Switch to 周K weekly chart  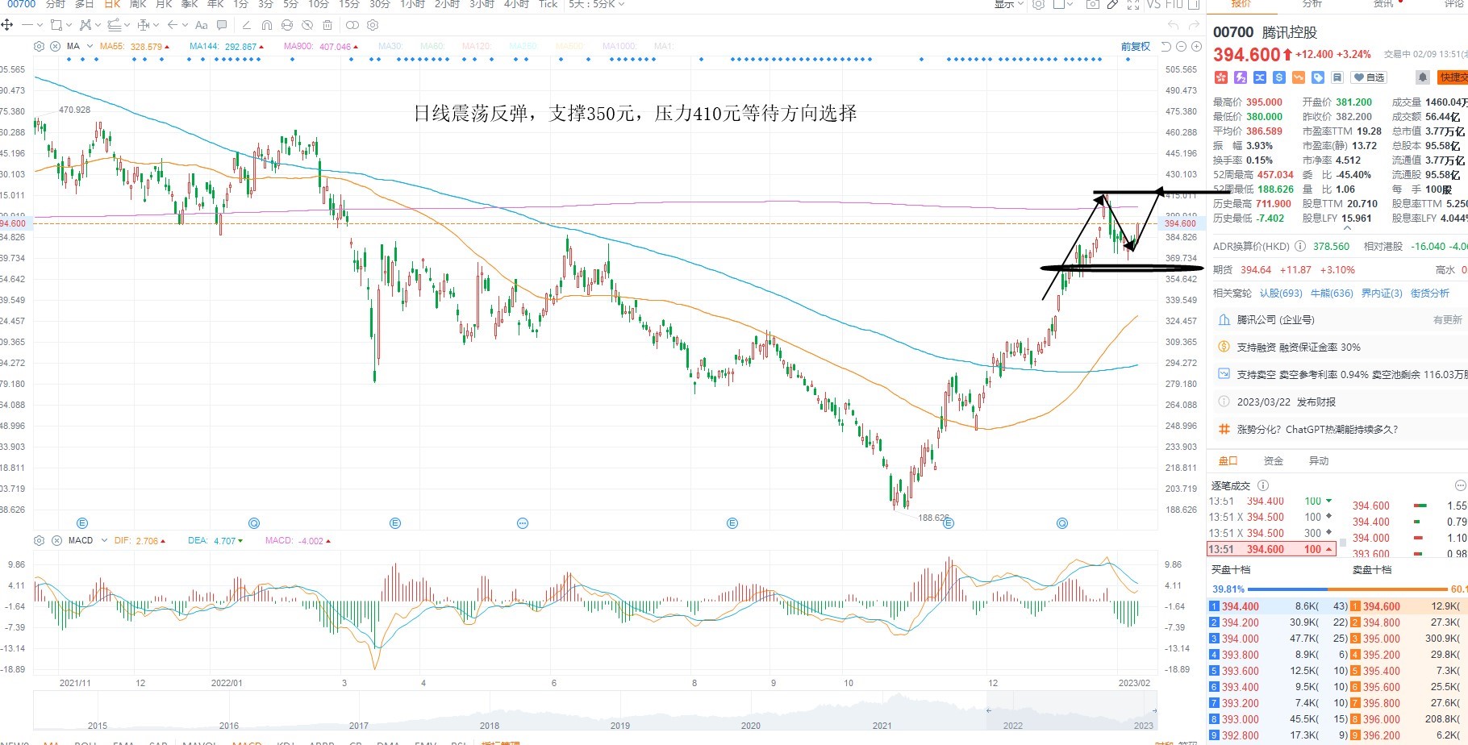pos(138,4)
